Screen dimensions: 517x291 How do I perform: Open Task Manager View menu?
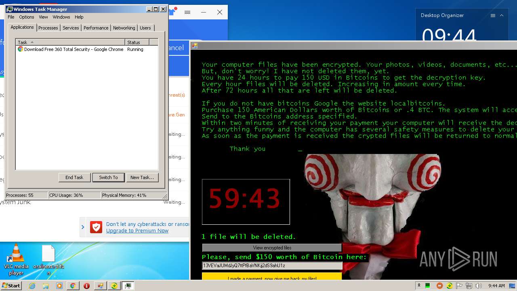coord(43,17)
